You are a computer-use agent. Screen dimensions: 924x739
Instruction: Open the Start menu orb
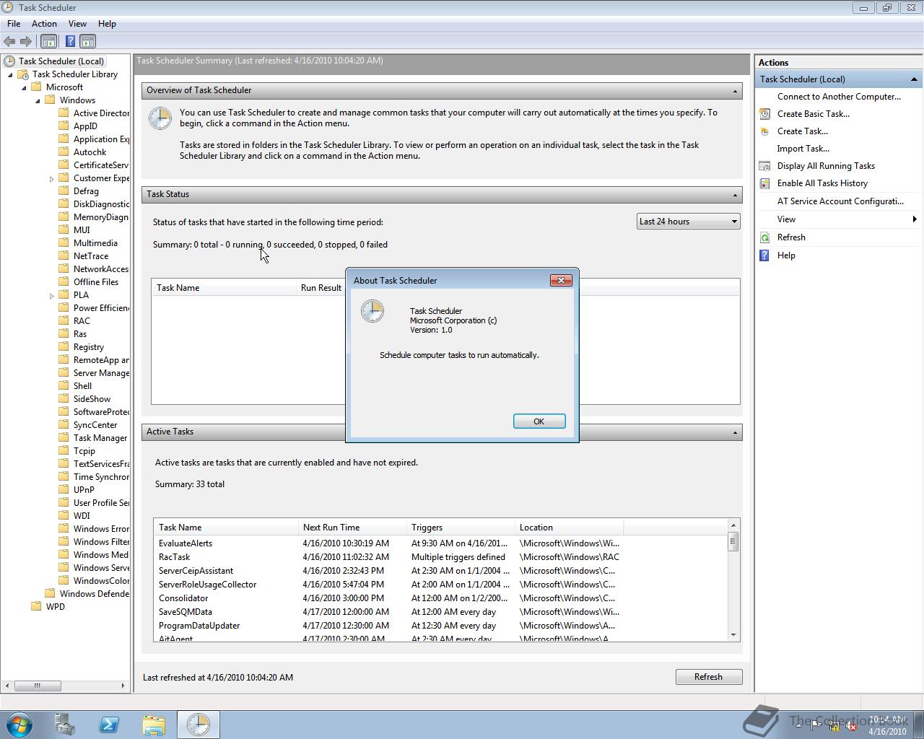[19, 724]
